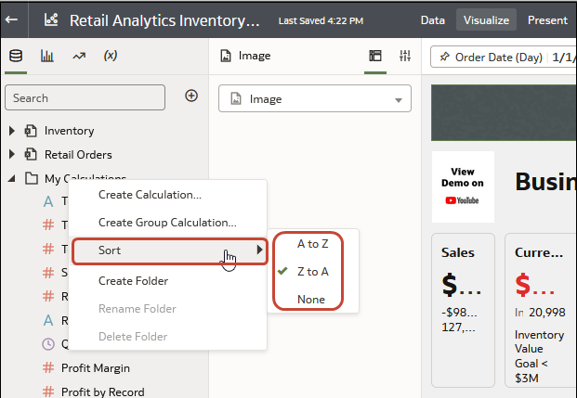Expand the Retail Orders dataset
Viewport: 577px width, 398px height.
[x=12, y=155]
